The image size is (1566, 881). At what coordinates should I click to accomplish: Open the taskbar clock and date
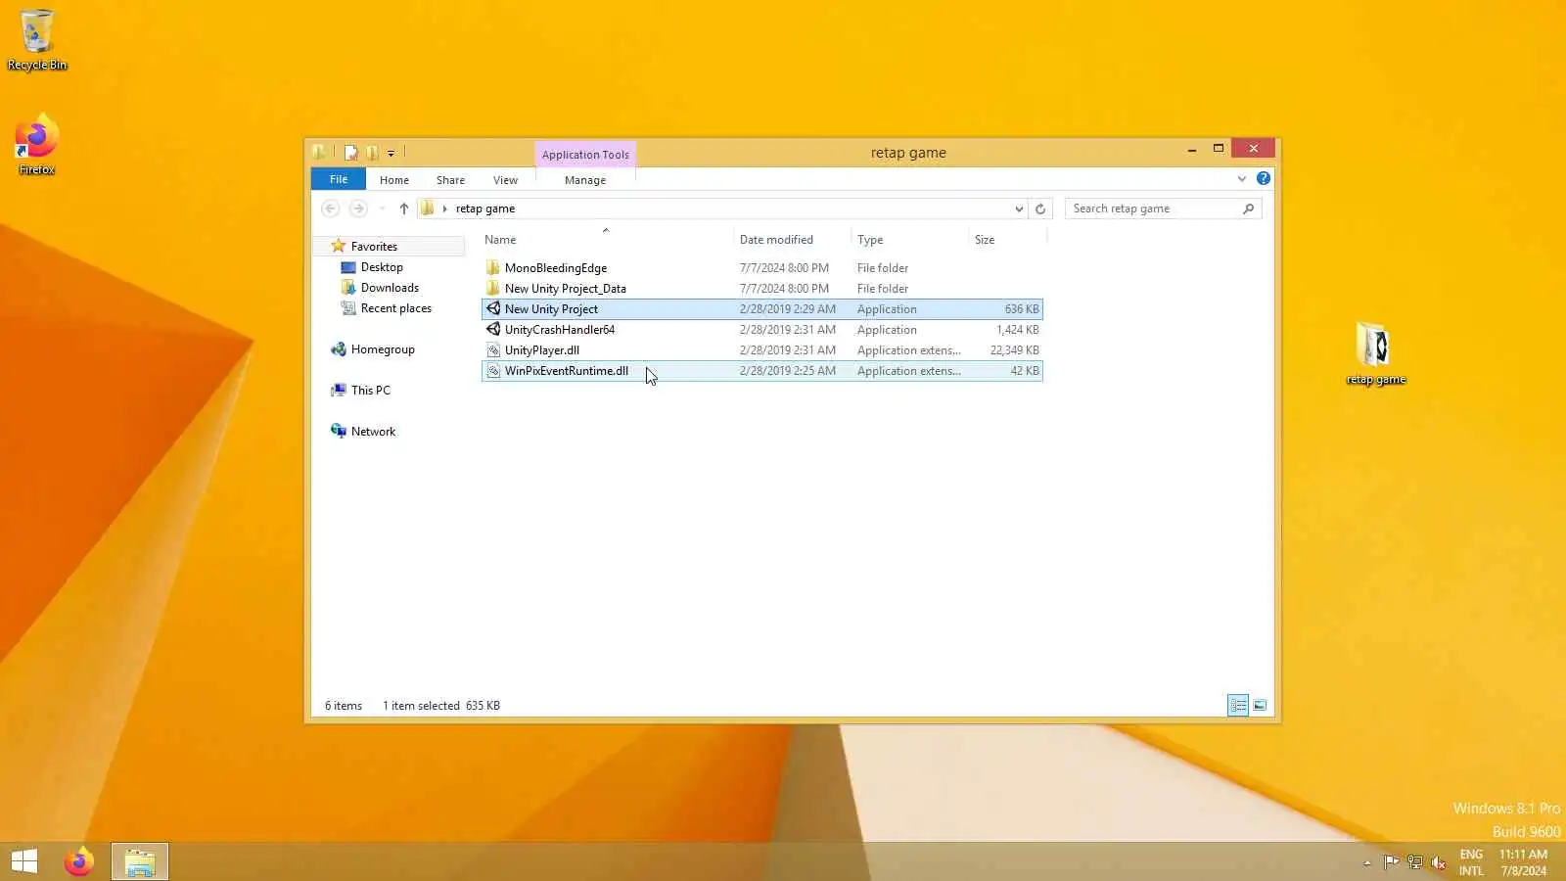pos(1524,862)
